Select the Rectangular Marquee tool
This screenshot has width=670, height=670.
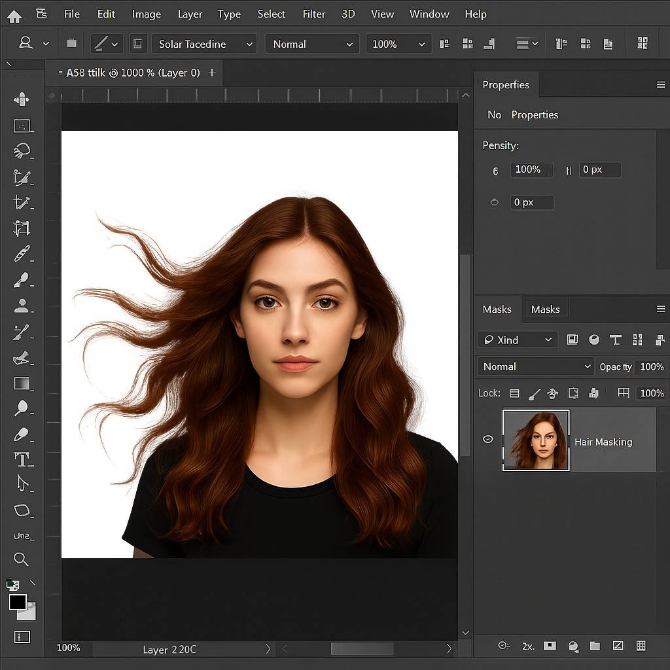[x=23, y=126]
